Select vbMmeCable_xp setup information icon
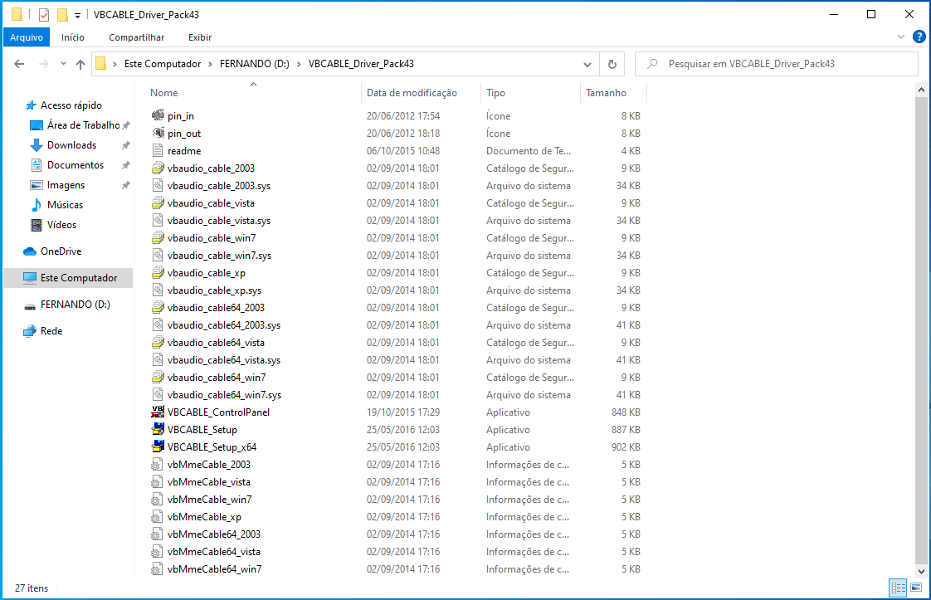The image size is (931, 600). 158,516
